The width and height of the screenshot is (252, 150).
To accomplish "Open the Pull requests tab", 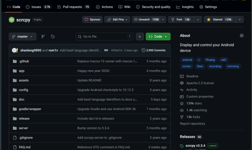I will 74,7.
